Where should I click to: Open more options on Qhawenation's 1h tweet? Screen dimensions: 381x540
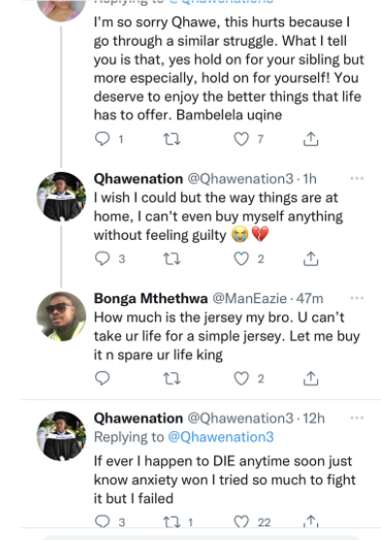tap(357, 179)
